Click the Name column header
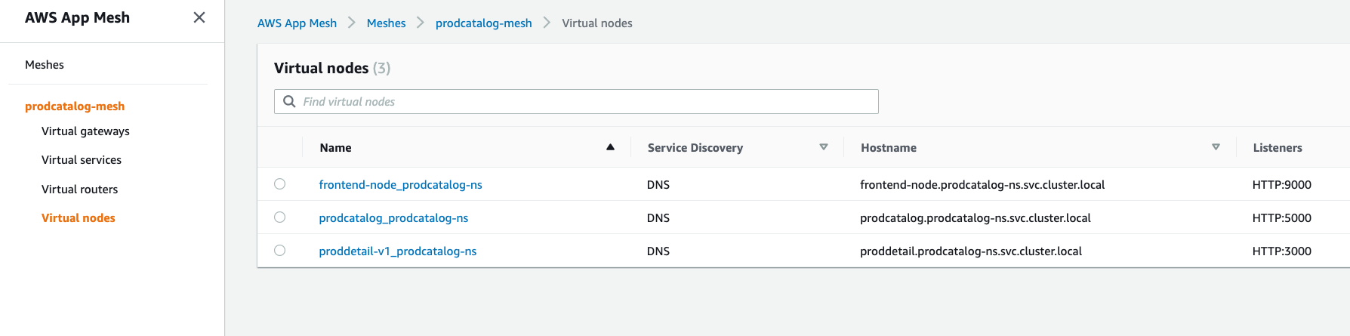Viewport: 1350px width, 336px height. tap(335, 148)
